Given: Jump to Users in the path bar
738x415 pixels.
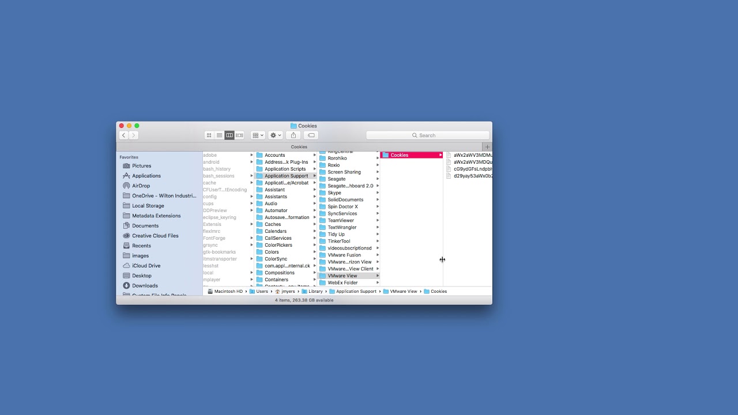Looking at the screenshot, I should 259,292.
